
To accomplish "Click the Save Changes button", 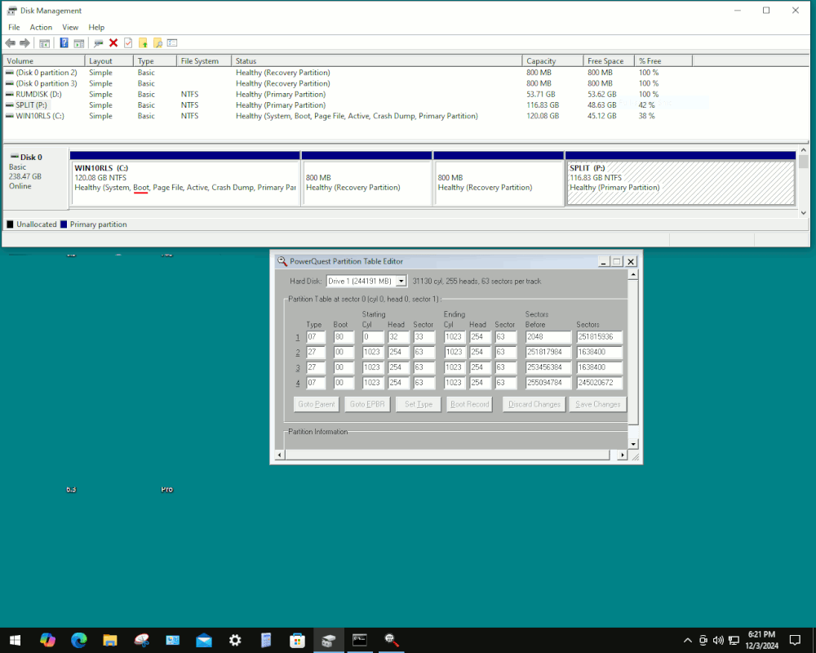I will coord(598,404).
